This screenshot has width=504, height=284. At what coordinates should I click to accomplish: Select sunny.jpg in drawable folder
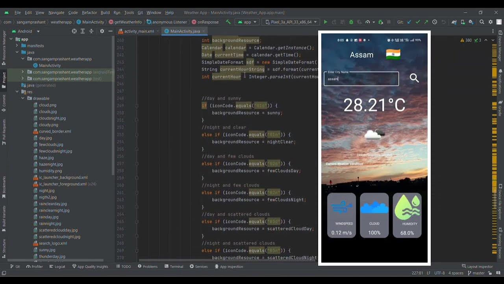click(44, 250)
